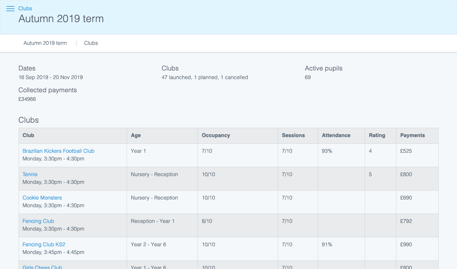Open the Tennis club link
The width and height of the screenshot is (457, 269).
(30, 175)
